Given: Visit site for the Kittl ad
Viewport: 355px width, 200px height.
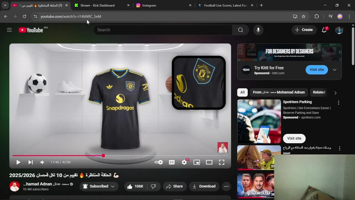Looking at the screenshot, I should (317, 69).
